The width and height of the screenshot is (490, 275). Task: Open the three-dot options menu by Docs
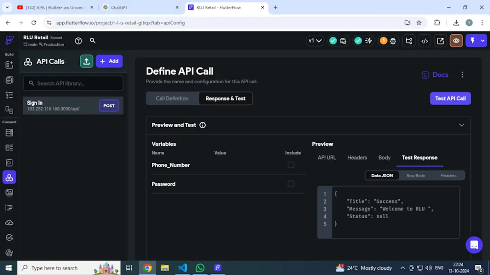462,75
